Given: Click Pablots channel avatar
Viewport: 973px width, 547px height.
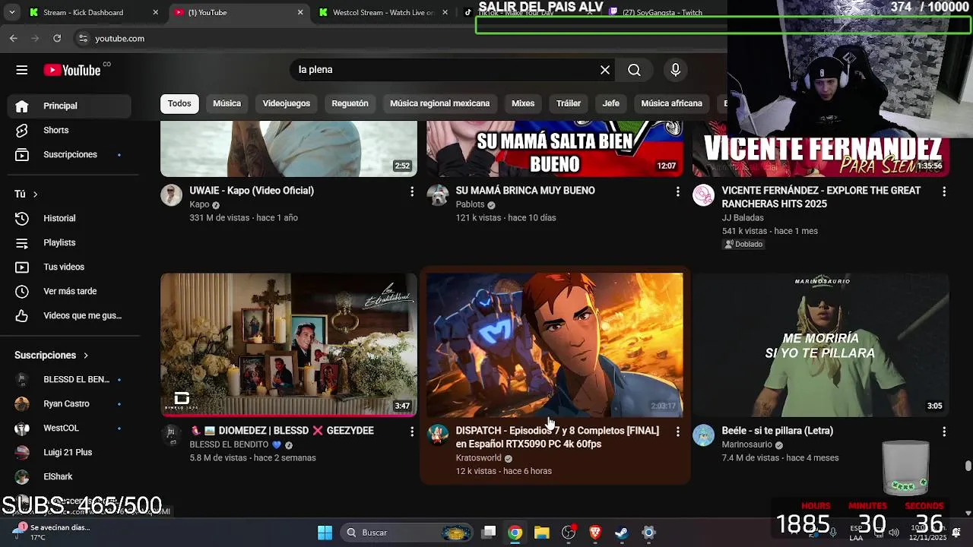Looking at the screenshot, I should point(437,195).
